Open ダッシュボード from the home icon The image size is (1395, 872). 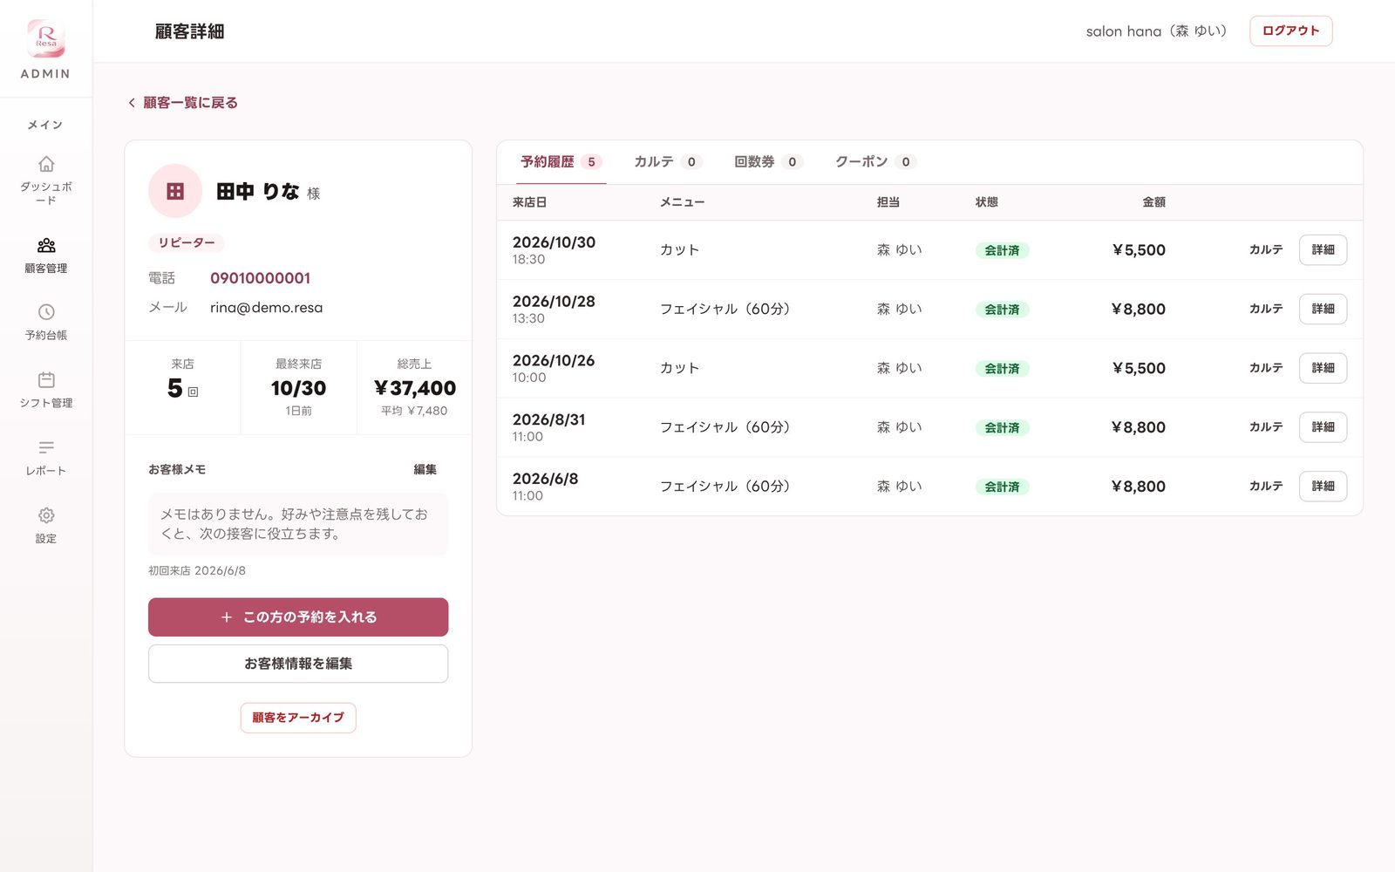pyautogui.click(x=46, y=164)
